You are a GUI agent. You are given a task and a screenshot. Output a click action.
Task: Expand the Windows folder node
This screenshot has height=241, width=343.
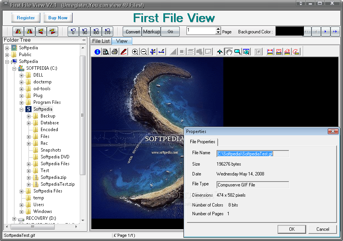coord(21,212)
